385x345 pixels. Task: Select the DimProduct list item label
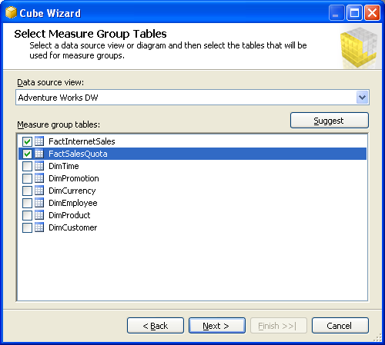69,215
